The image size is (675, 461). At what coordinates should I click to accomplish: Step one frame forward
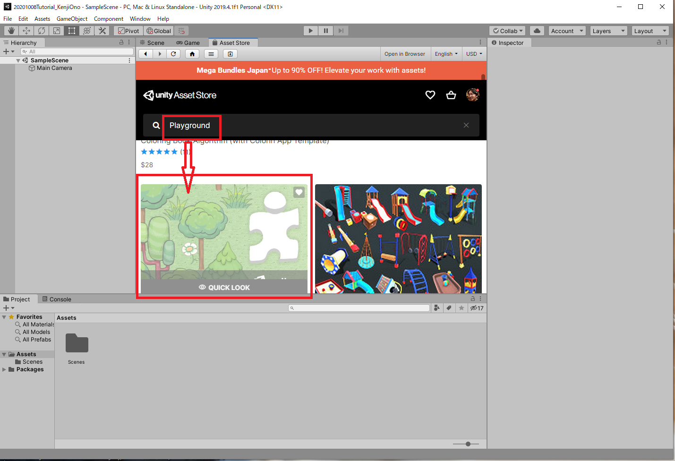(x=341, y=31)
